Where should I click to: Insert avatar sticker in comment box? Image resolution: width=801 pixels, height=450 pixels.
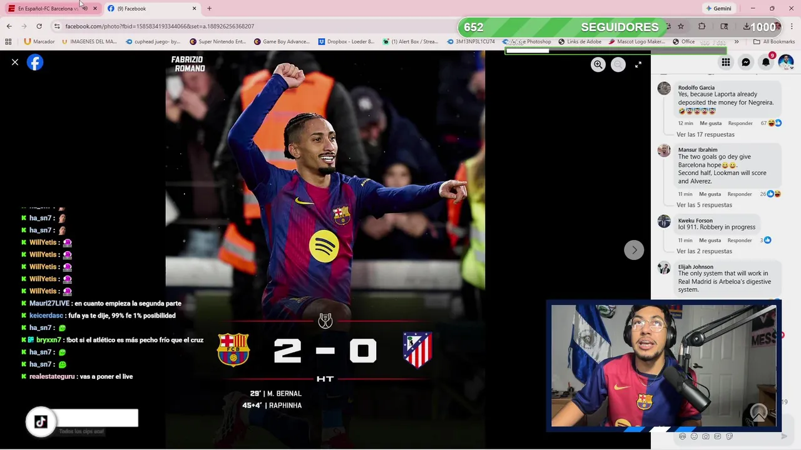click(682, 436)
